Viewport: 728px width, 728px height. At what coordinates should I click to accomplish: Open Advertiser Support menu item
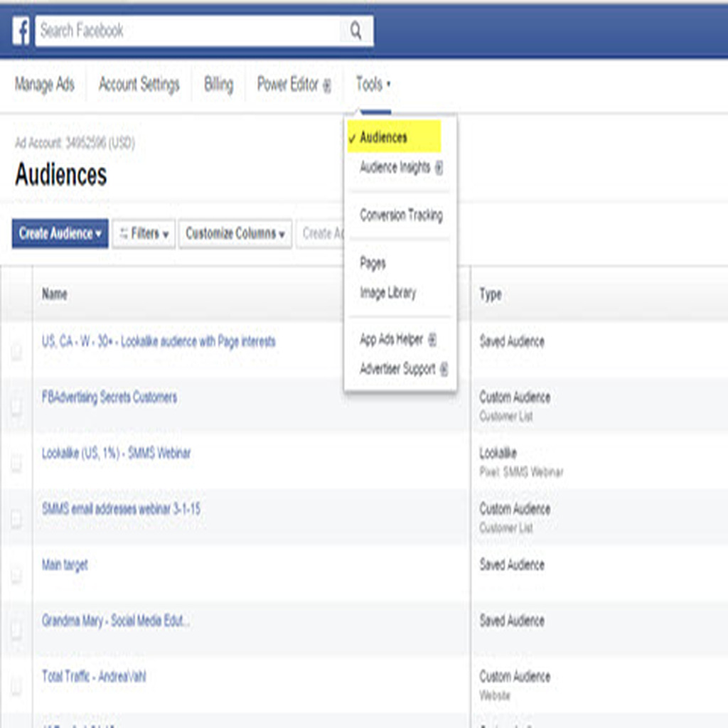point(404,369)
